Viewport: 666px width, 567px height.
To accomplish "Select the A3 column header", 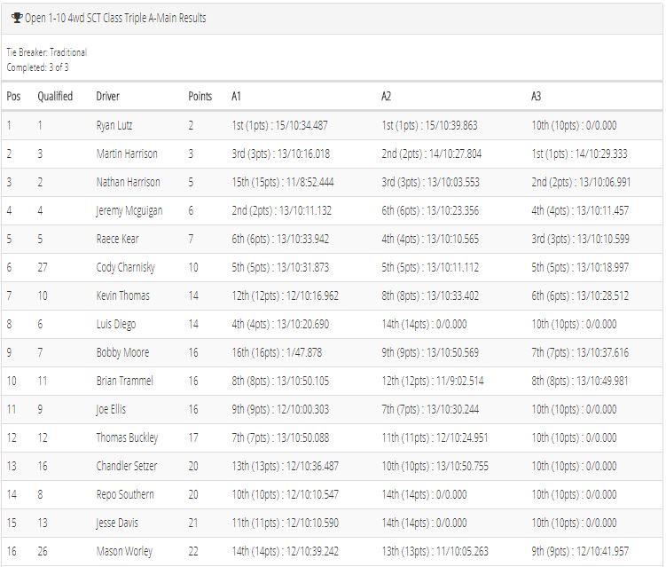I will click(x=536, y=96).
